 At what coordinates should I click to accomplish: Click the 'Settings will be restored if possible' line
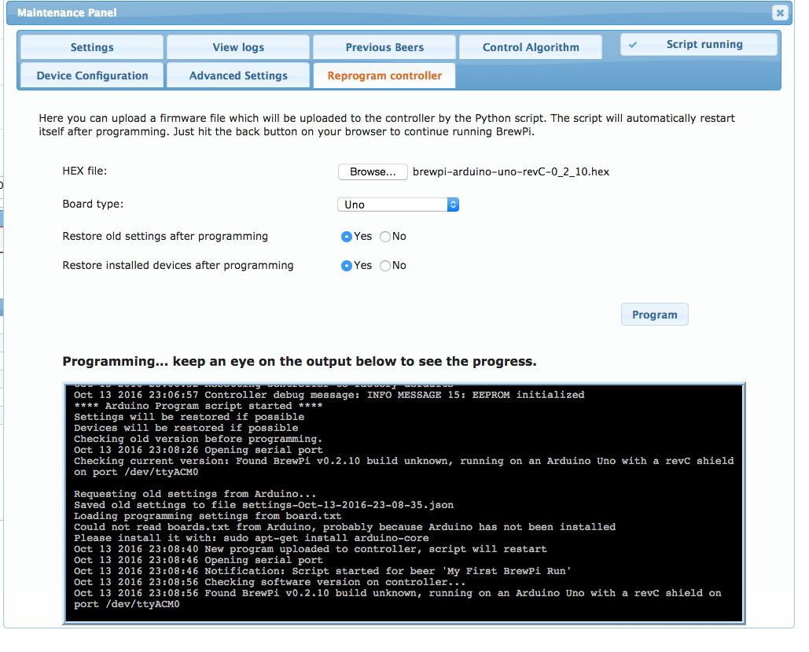click(x=189, y=417)
